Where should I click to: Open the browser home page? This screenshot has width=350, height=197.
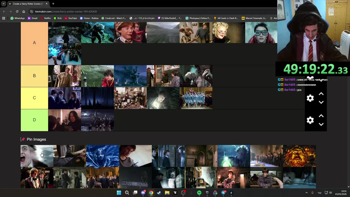pos(24,11)
